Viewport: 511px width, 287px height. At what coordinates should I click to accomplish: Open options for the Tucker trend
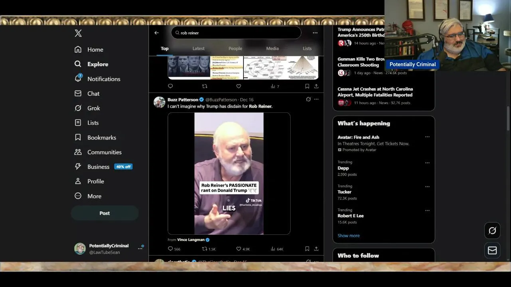[x=427, y=187]
